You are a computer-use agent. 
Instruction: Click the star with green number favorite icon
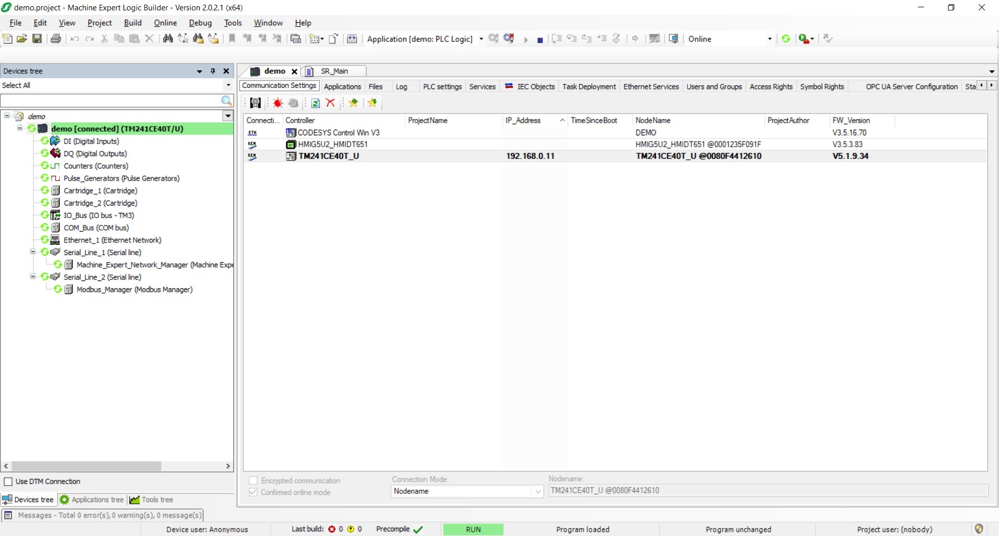[372, 103]
